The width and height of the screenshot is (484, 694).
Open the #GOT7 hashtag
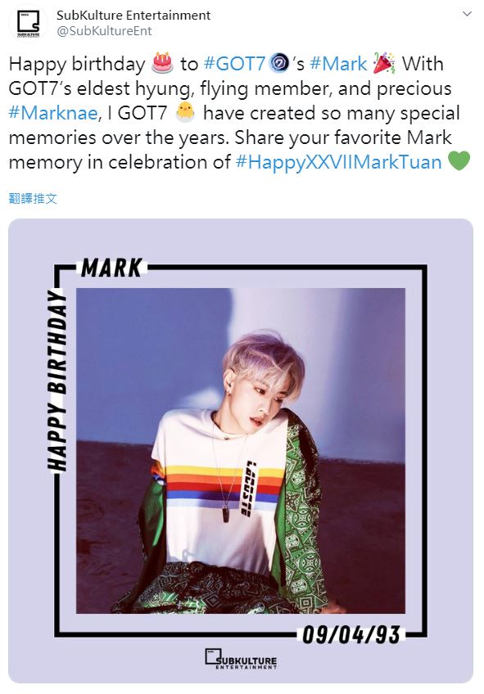click(x=234, y=64)
